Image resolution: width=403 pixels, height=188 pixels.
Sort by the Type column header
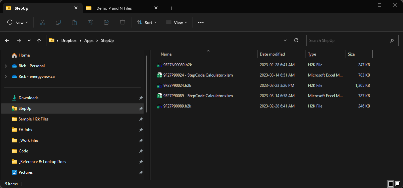point(326,54)
